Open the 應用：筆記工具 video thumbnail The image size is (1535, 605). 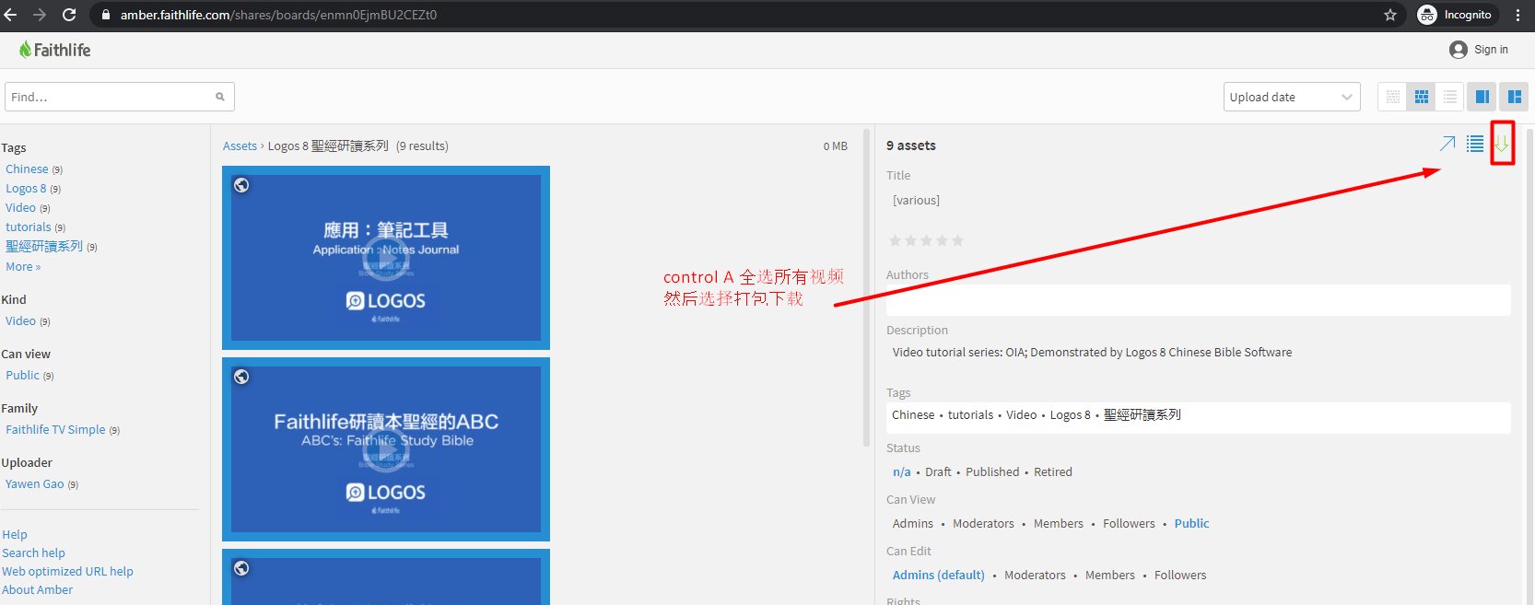pos(386,258)
